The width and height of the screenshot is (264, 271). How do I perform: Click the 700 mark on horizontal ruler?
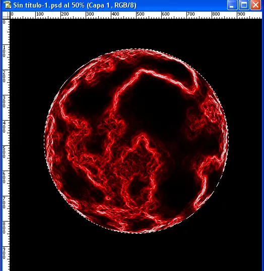191,14
